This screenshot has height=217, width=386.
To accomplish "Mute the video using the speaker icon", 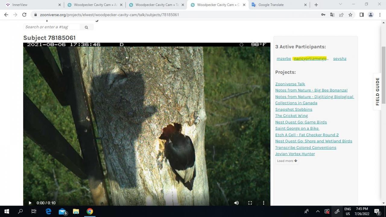I will coord(236,203).
